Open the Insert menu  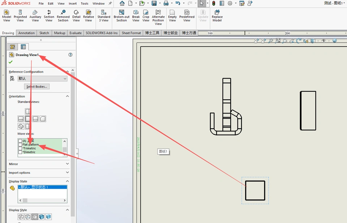click(x=73, y=4)
